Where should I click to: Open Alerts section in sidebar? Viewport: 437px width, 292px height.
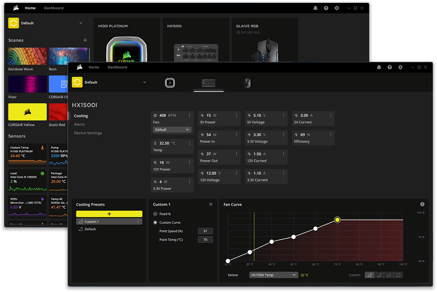click(x=79, y=124)
